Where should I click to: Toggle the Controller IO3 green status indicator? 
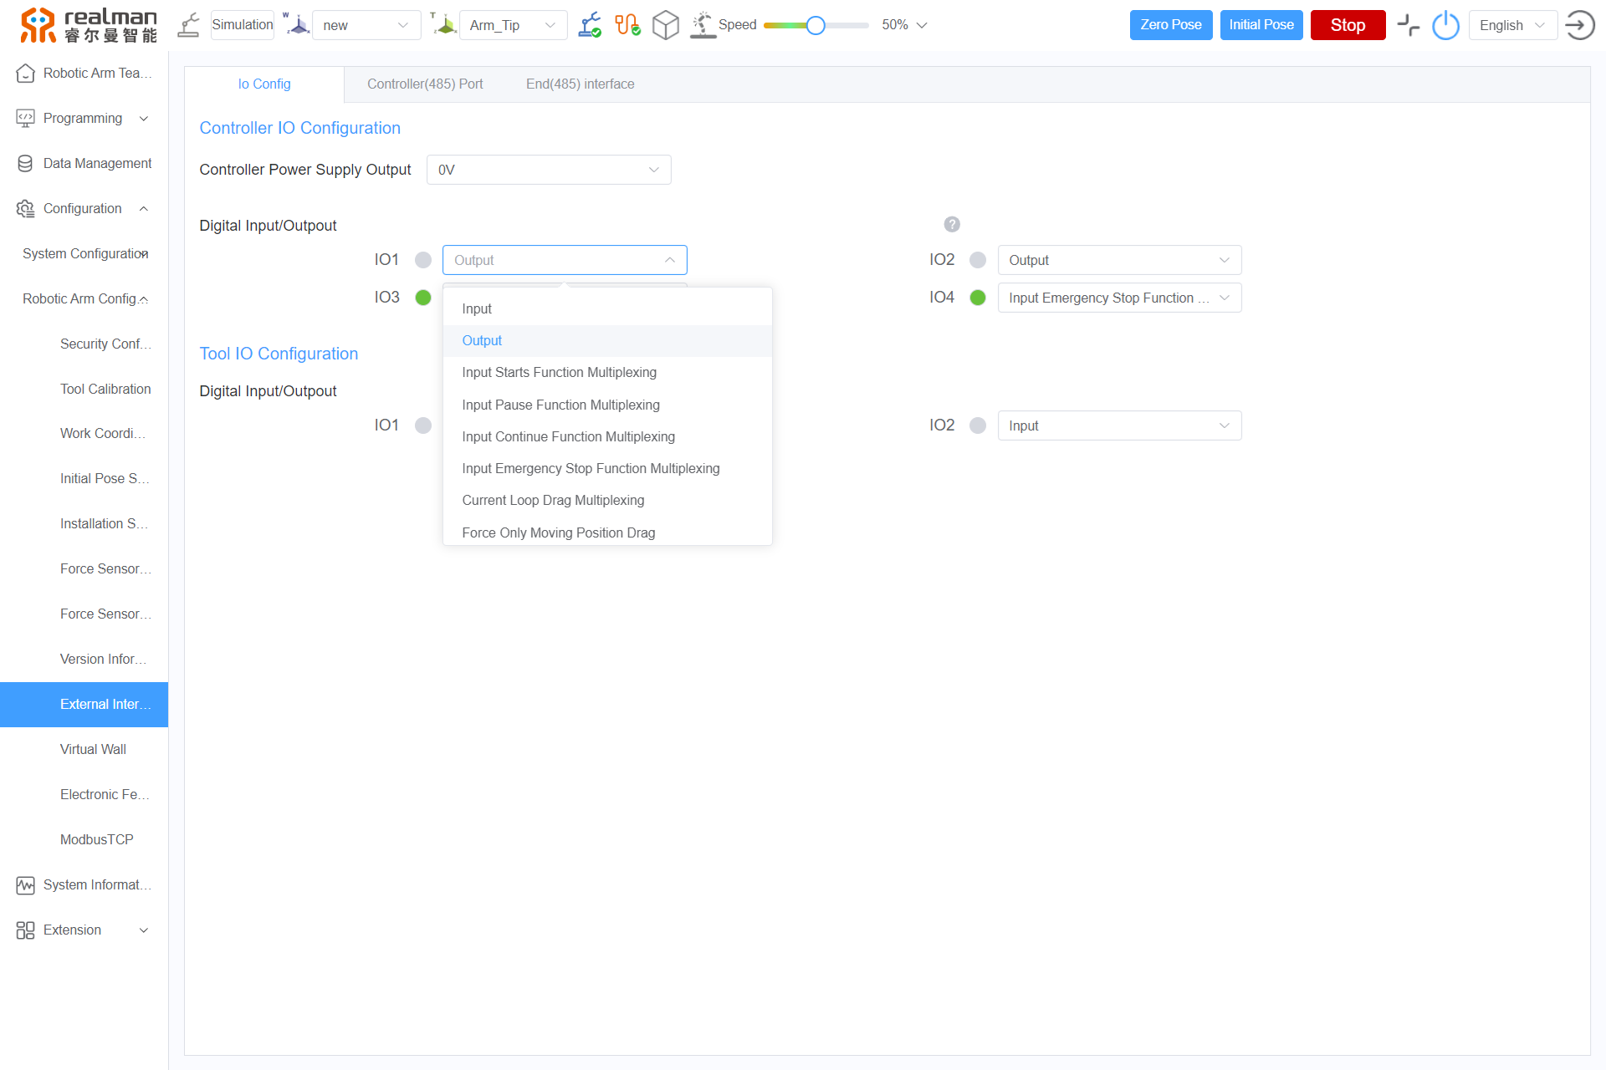(423, 298)
